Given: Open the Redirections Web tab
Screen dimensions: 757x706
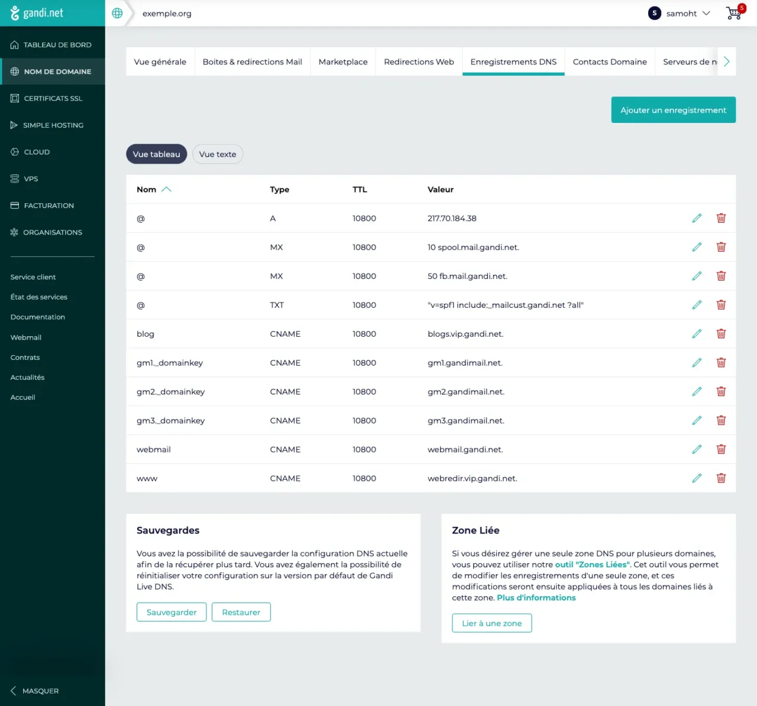Looking at the screenshot, I should point(419,61).
